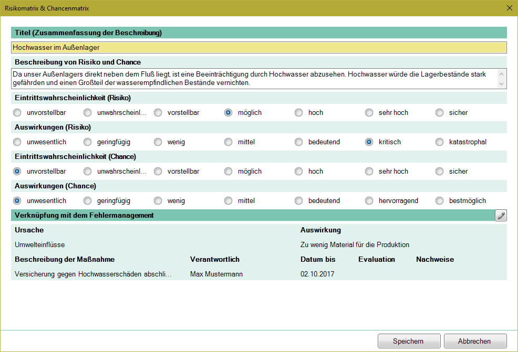Close the Risikomatrix & Chancenmatrix dialog
This screenshot has width=518, height=352.
[509, 8]
